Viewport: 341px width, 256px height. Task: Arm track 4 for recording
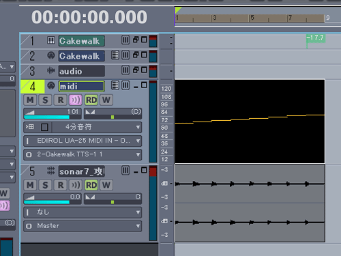(x=61, y=100)
